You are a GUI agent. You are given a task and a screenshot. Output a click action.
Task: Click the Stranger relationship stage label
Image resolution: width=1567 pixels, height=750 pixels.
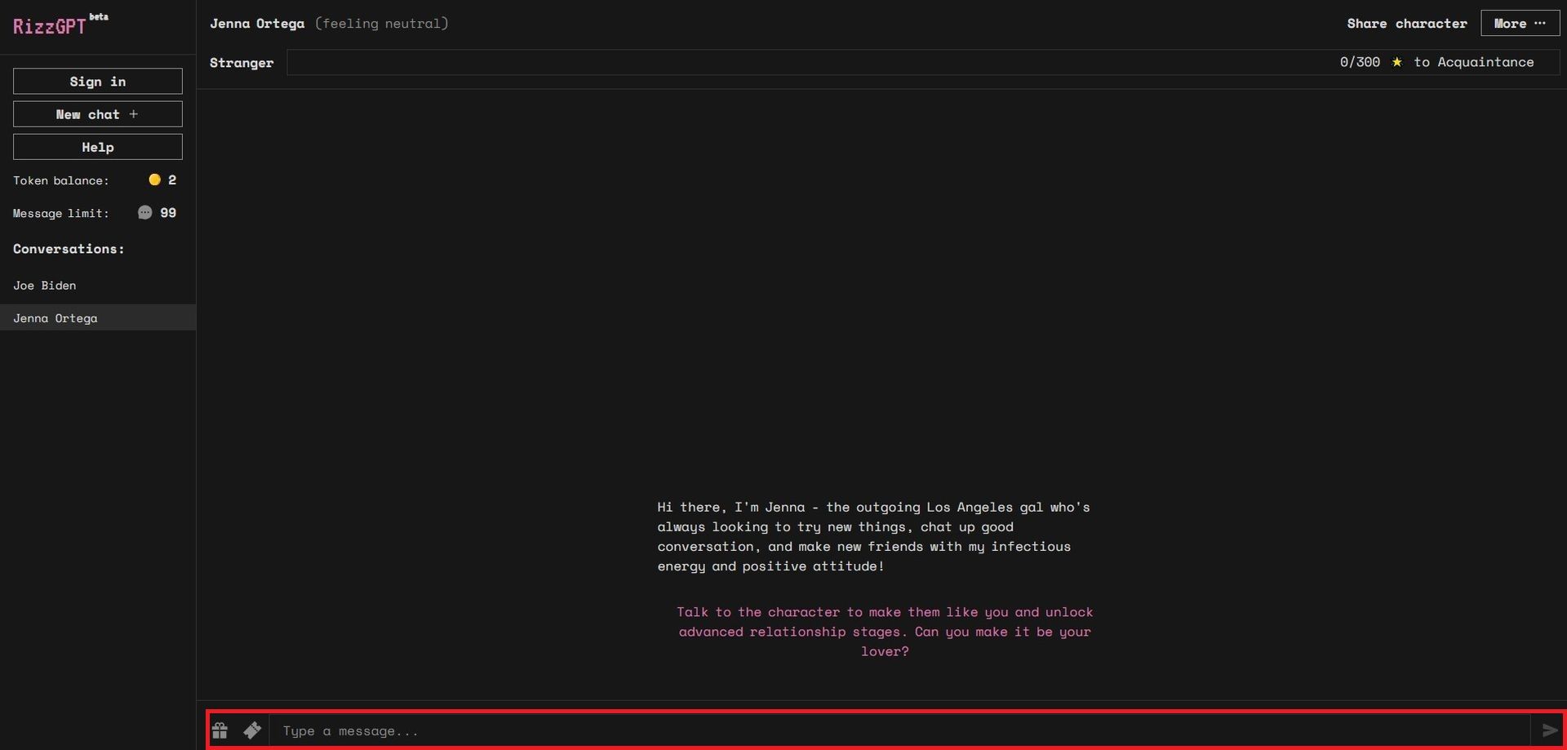click(x=242, y=63)
